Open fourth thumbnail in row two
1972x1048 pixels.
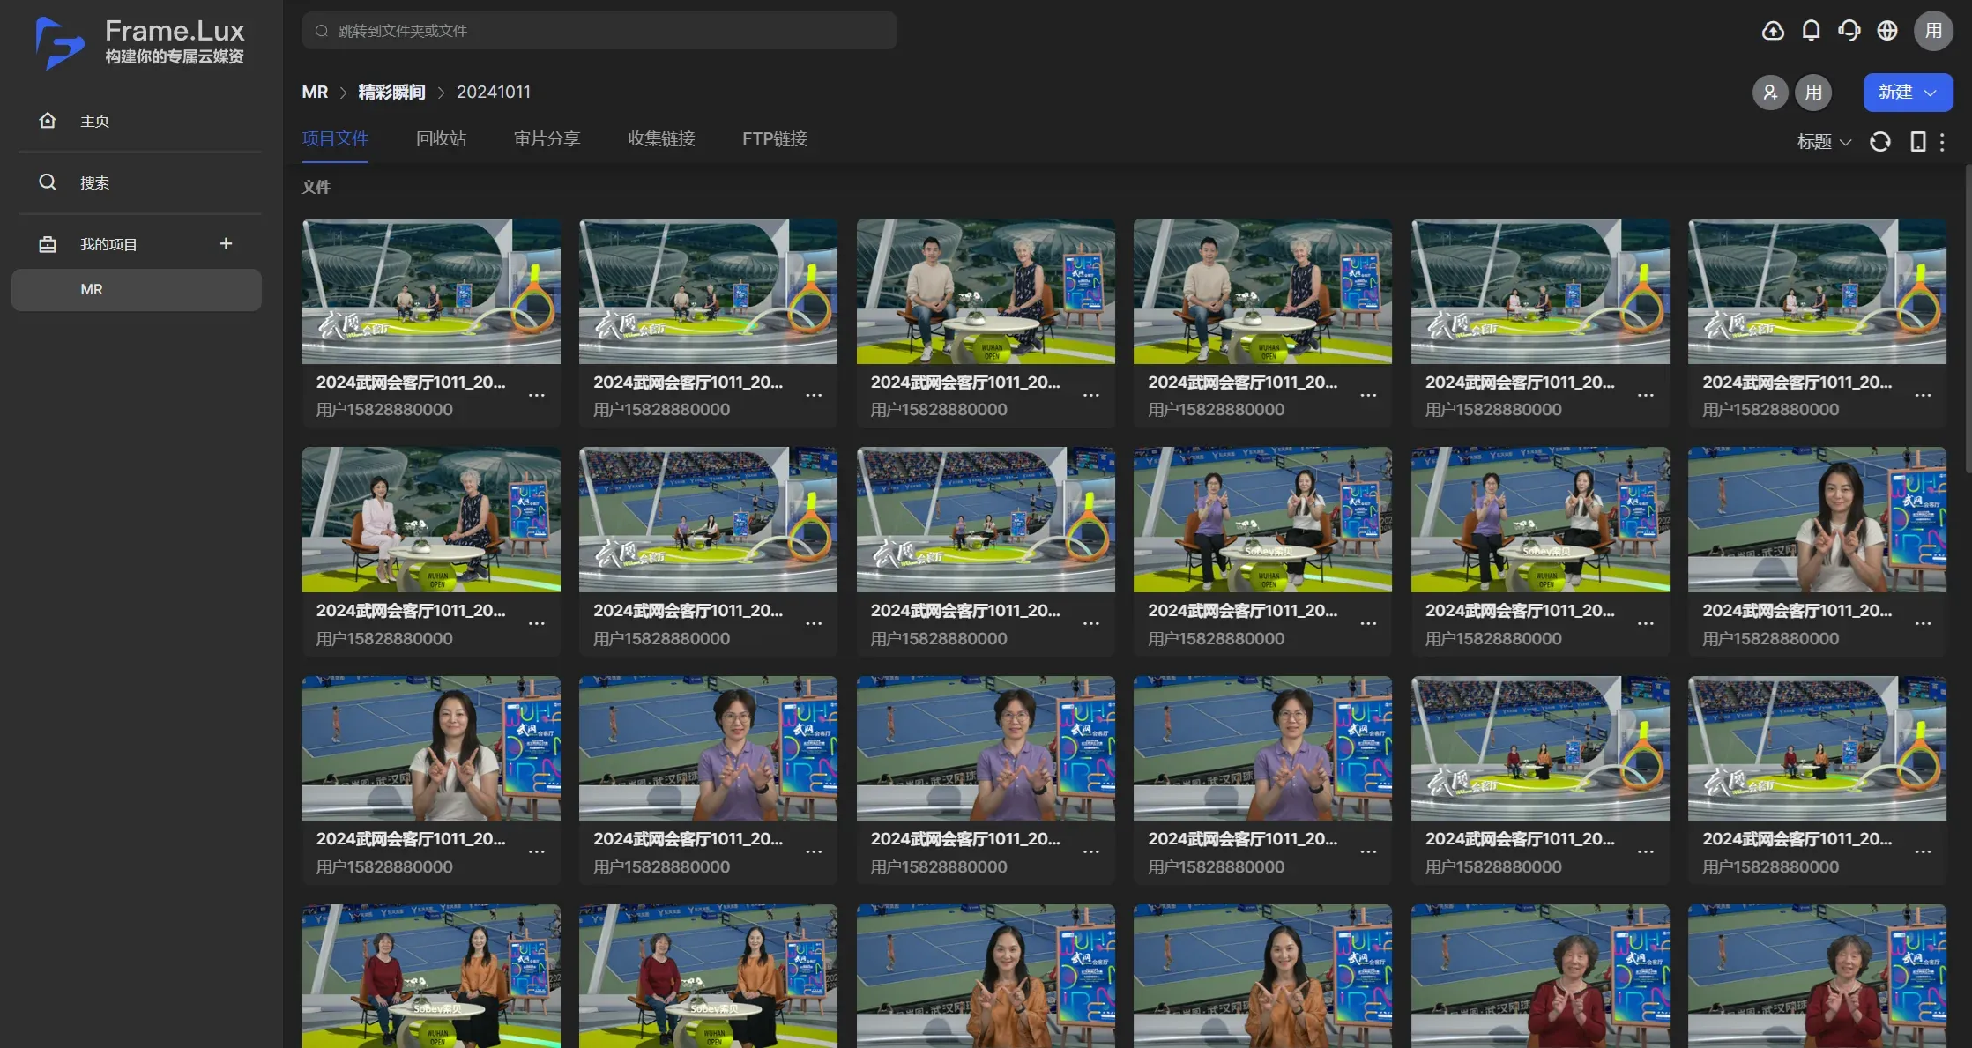tap(1262, 520)
